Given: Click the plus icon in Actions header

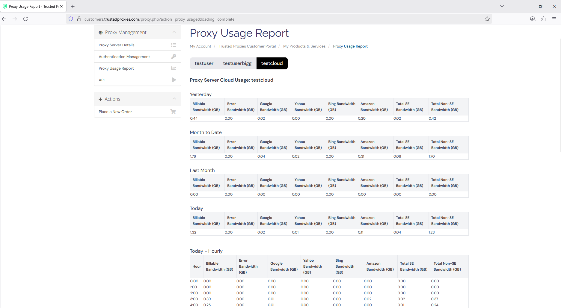Looking at the screenshot, I should coord(100,99).
